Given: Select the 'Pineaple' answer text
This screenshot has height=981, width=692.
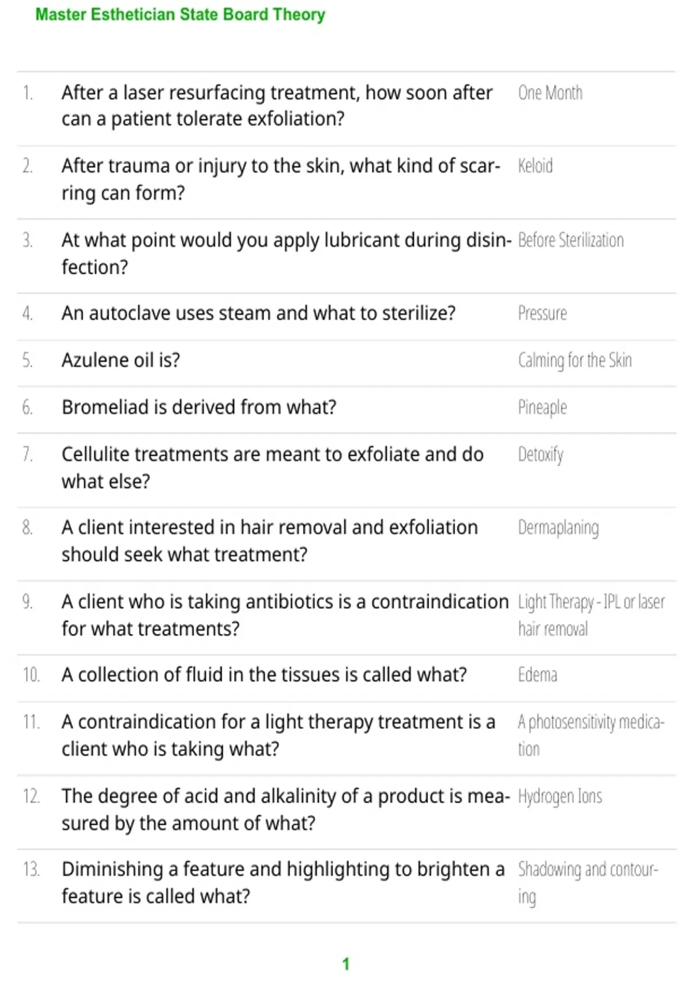Looking at the screenshot, I should point(543,408).
